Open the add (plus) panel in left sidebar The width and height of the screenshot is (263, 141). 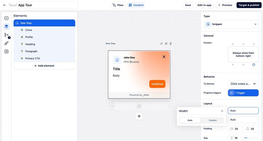point(6,18)
